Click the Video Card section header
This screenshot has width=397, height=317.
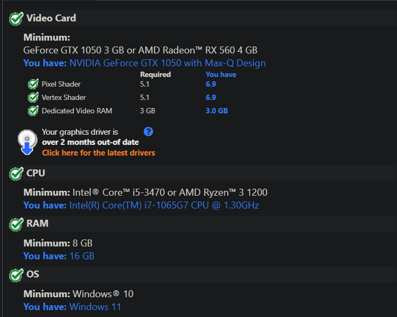click(51, 18)
